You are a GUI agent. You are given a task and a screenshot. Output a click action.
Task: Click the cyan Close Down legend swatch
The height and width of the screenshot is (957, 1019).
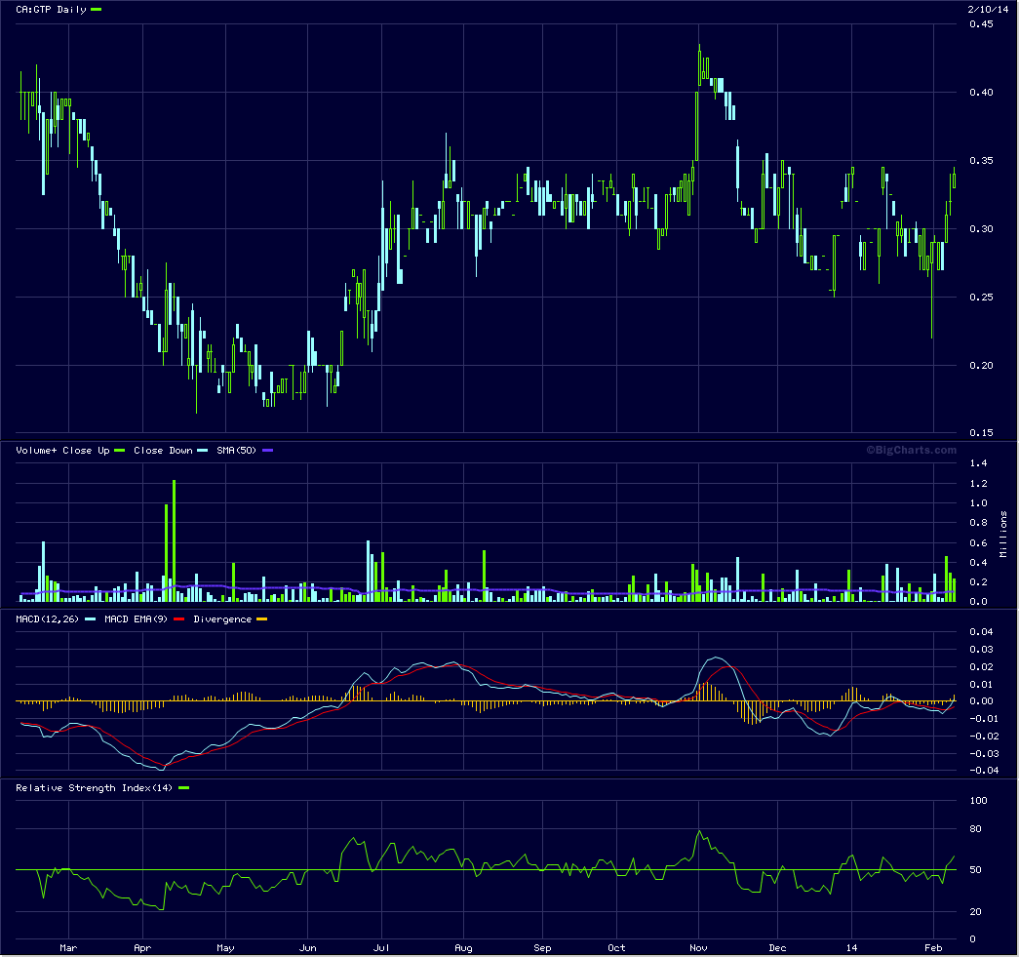202,451
